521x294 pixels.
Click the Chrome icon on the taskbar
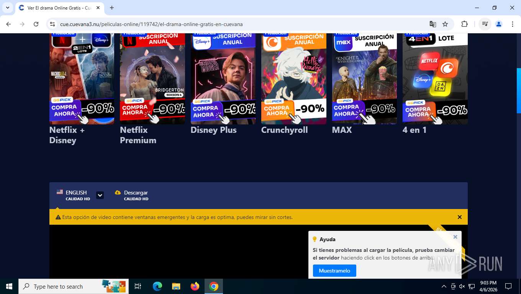214,286
